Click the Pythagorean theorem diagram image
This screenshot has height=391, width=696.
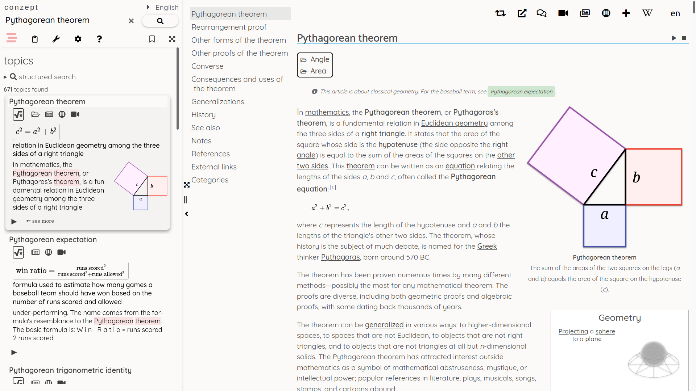point(605,177)
